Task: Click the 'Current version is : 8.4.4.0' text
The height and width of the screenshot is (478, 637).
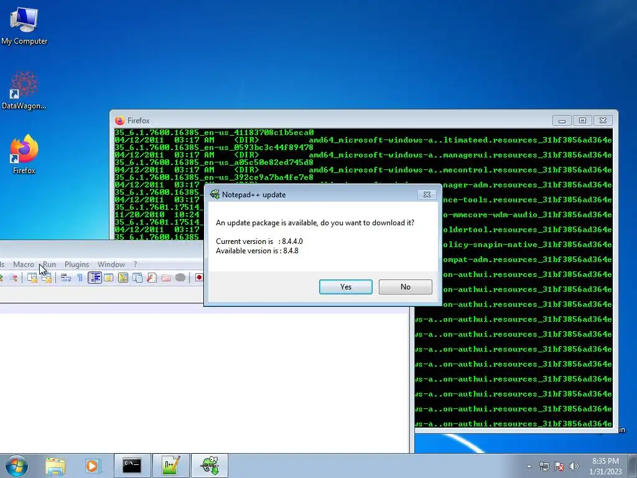Action: 259,241
